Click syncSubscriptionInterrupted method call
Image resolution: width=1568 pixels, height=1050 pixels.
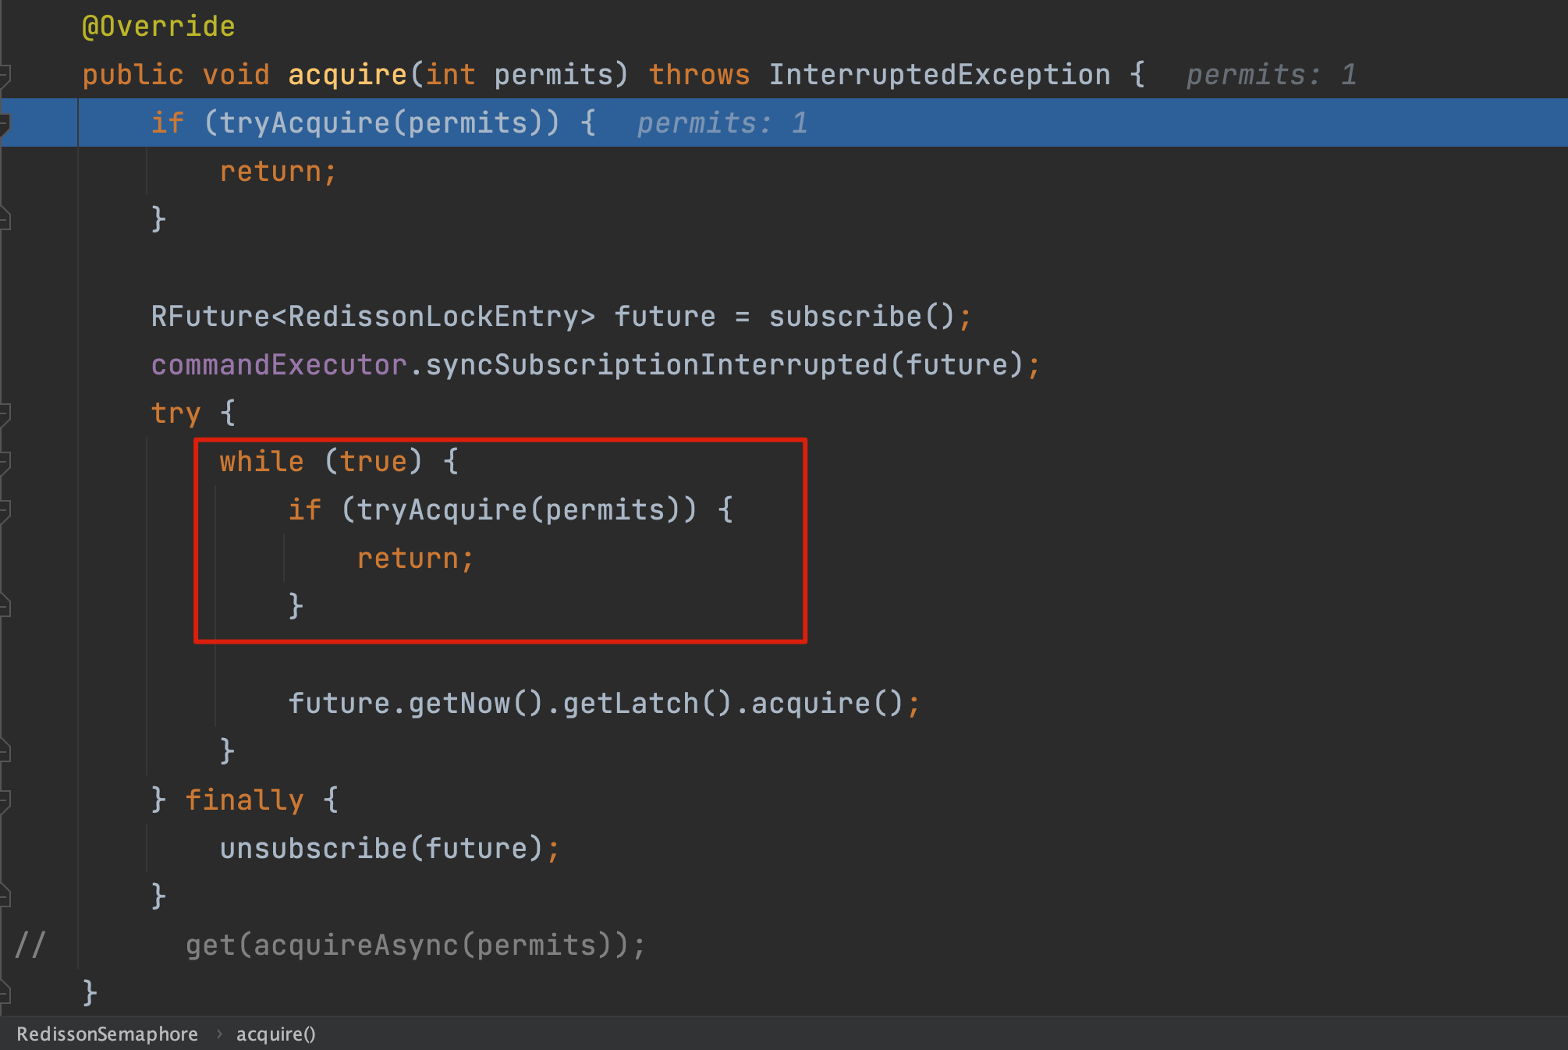(655, 365)
